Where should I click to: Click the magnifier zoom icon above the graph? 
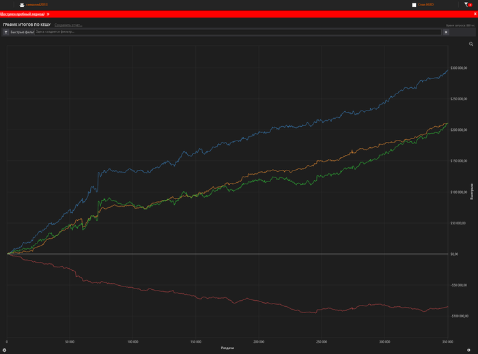pyautogui.click(x=471, y=44)
